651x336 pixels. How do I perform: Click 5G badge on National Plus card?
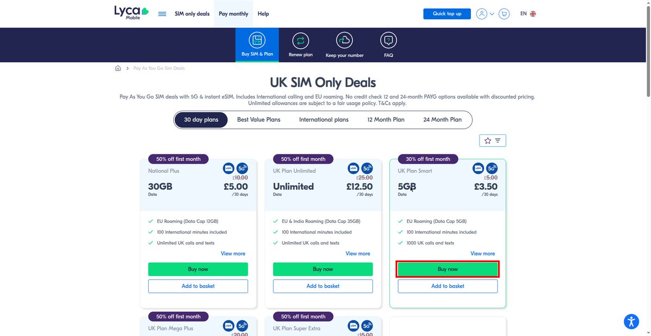[x=242, y=168]
